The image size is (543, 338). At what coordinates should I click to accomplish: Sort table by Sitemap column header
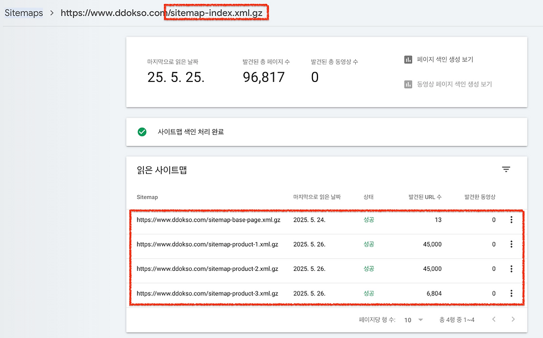tap(147, 197)
